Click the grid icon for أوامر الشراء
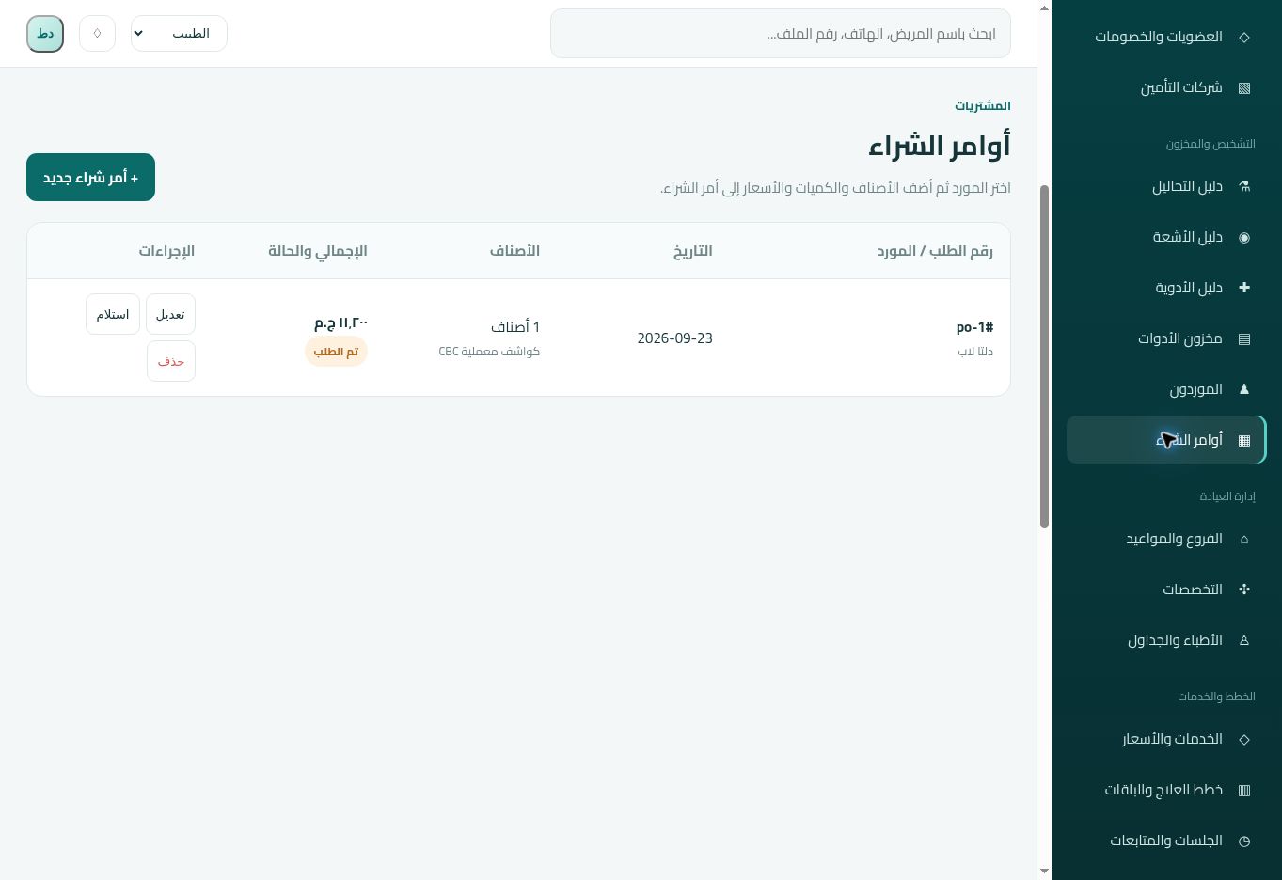 pyautogui.click(x=1244, y=440)
